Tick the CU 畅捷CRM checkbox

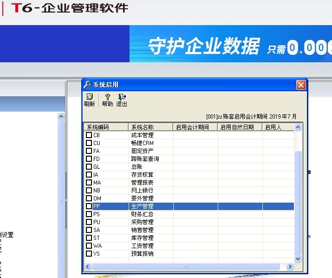point(89,143)
